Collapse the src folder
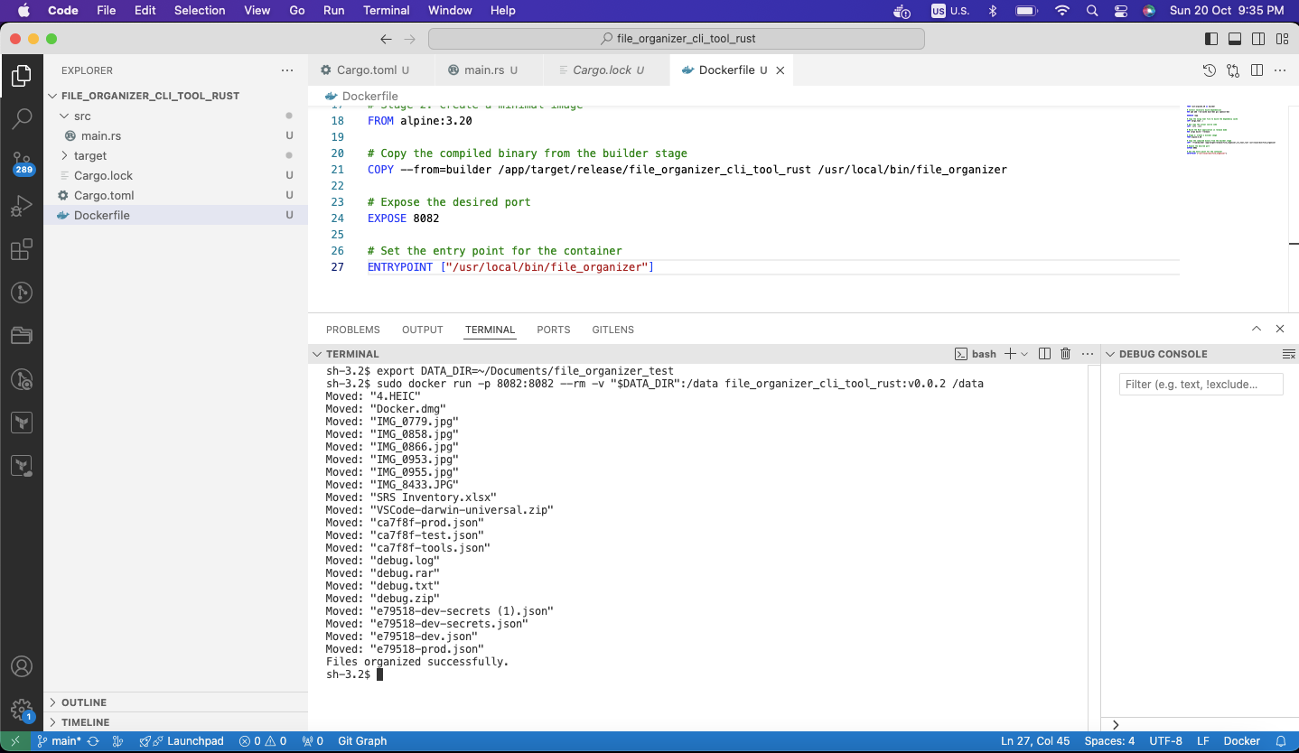The height and width of the screenshot is (753, 1299). point(64,116)
